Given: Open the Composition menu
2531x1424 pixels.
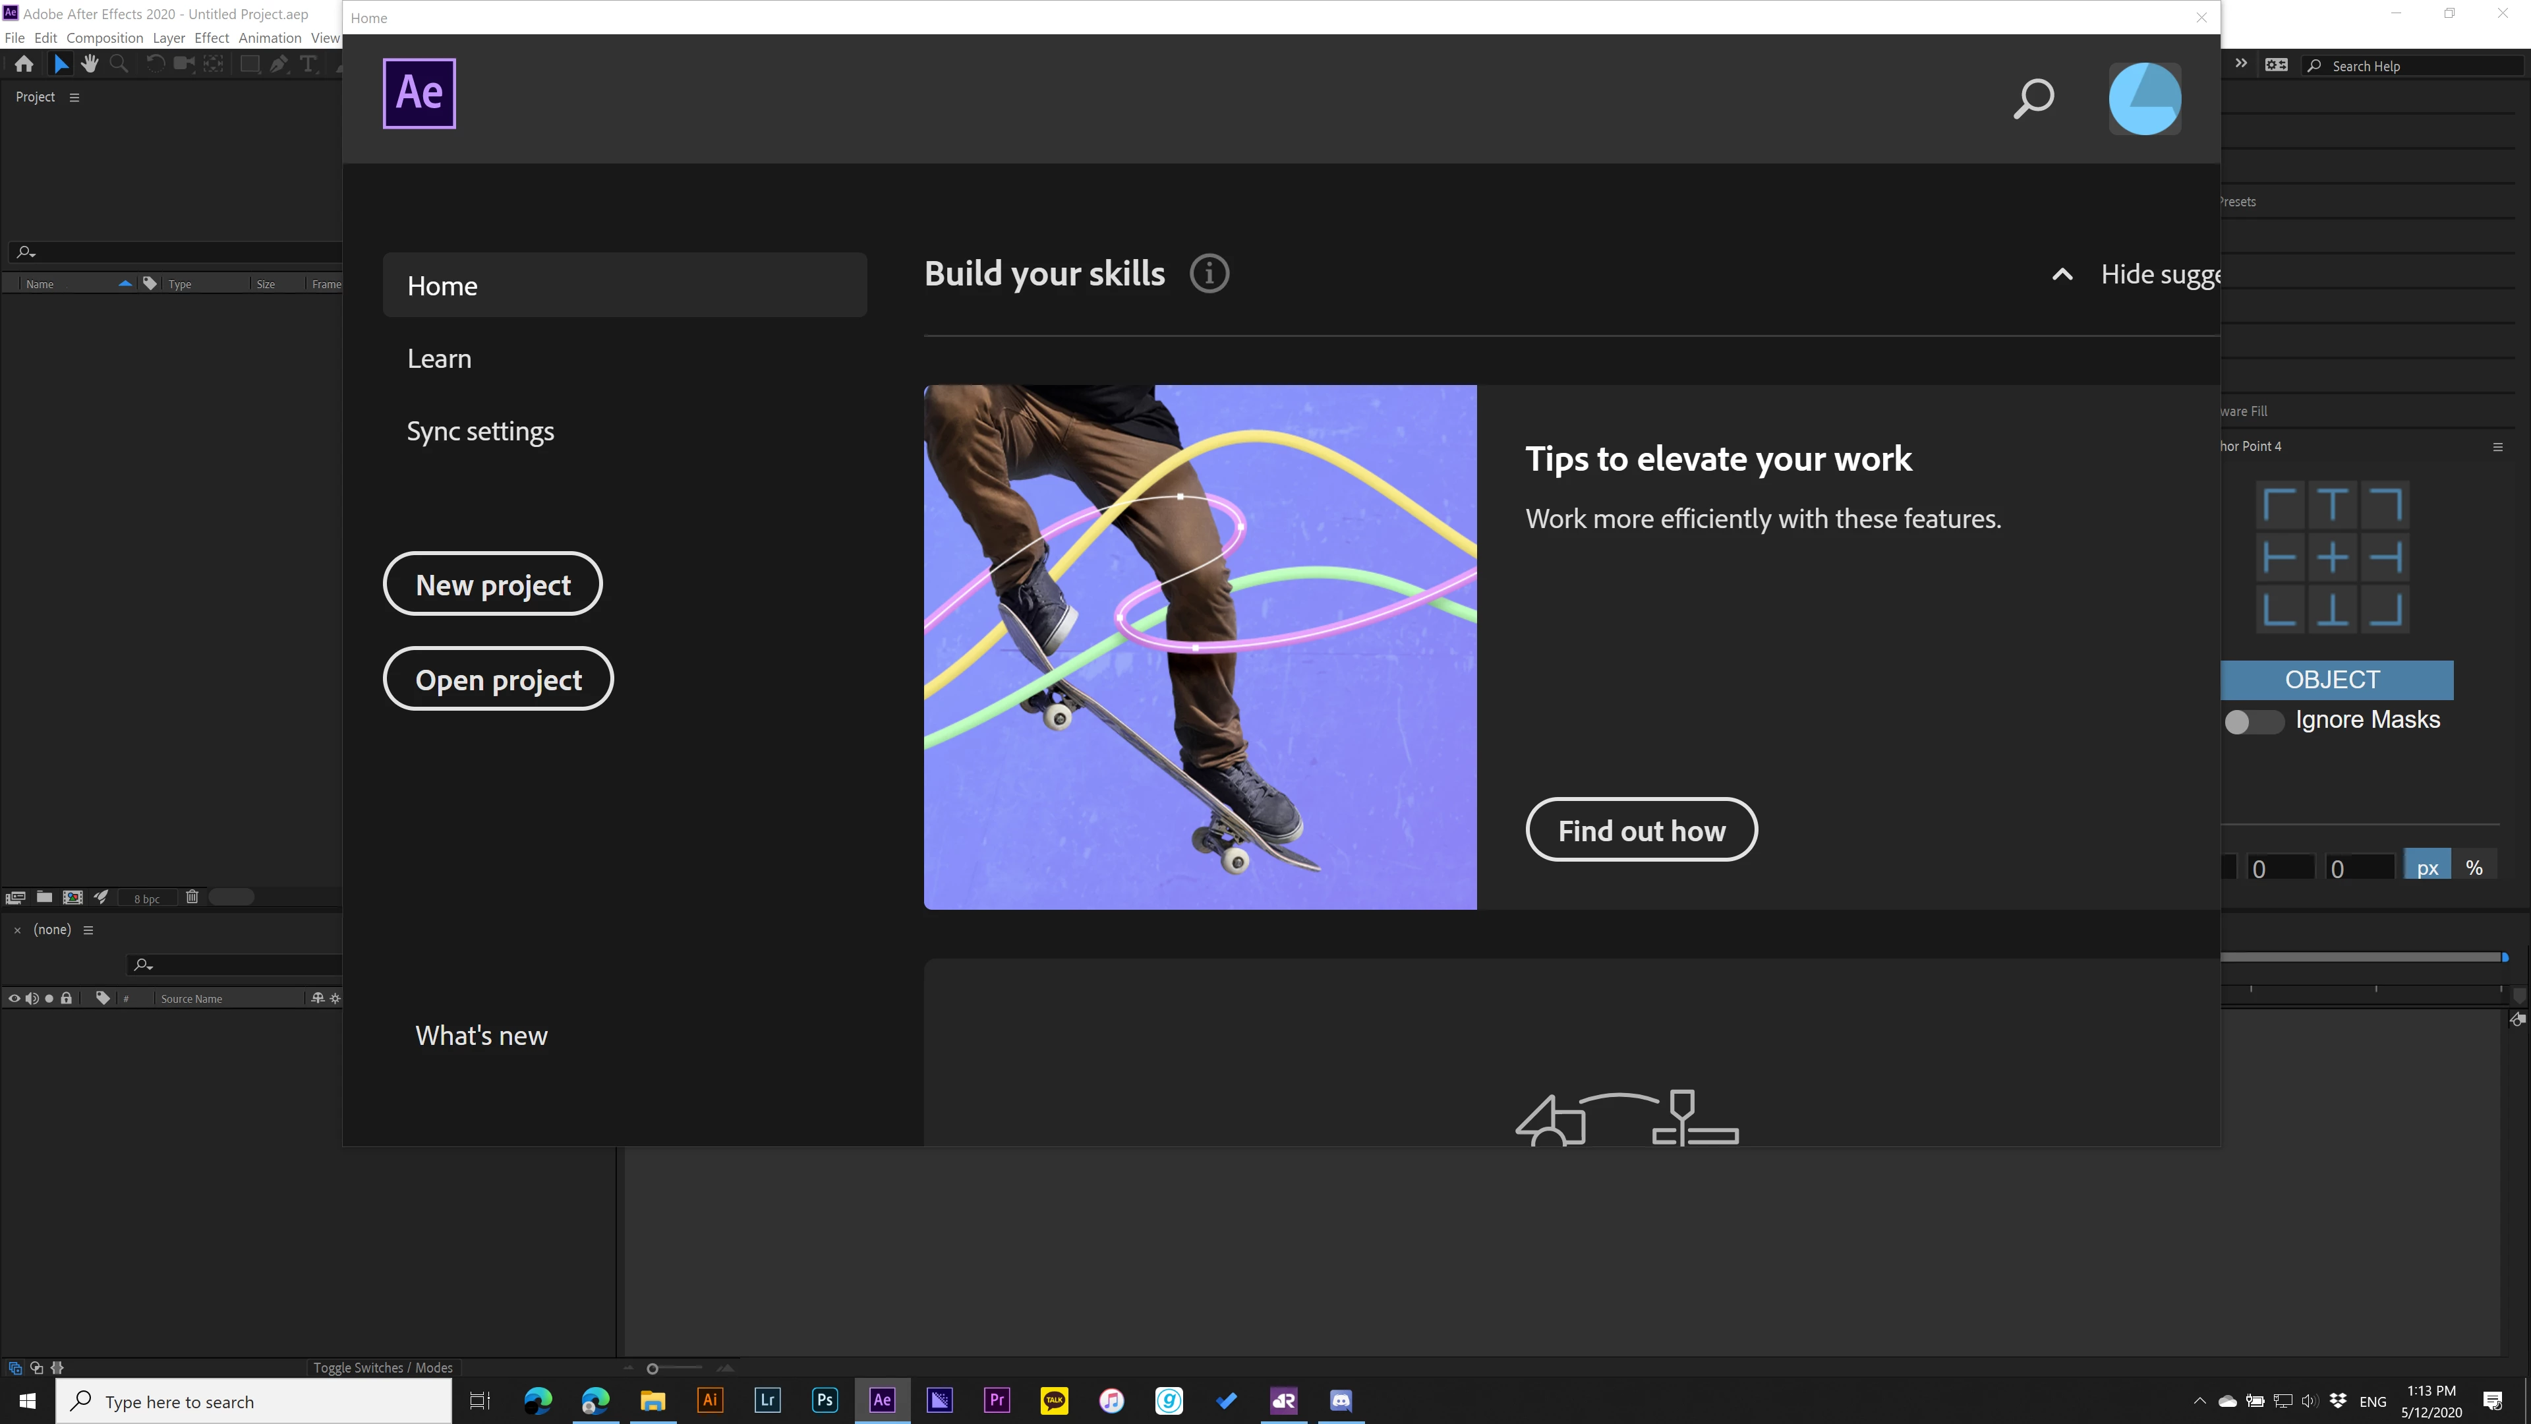Looking at the screenshot, I should (104, 38).
